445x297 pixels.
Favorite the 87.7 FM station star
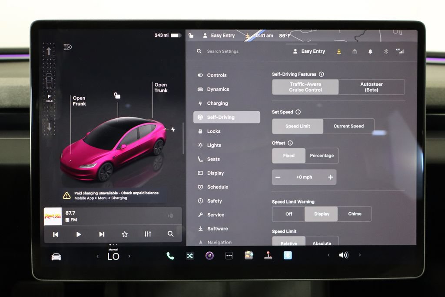point(125,234)
